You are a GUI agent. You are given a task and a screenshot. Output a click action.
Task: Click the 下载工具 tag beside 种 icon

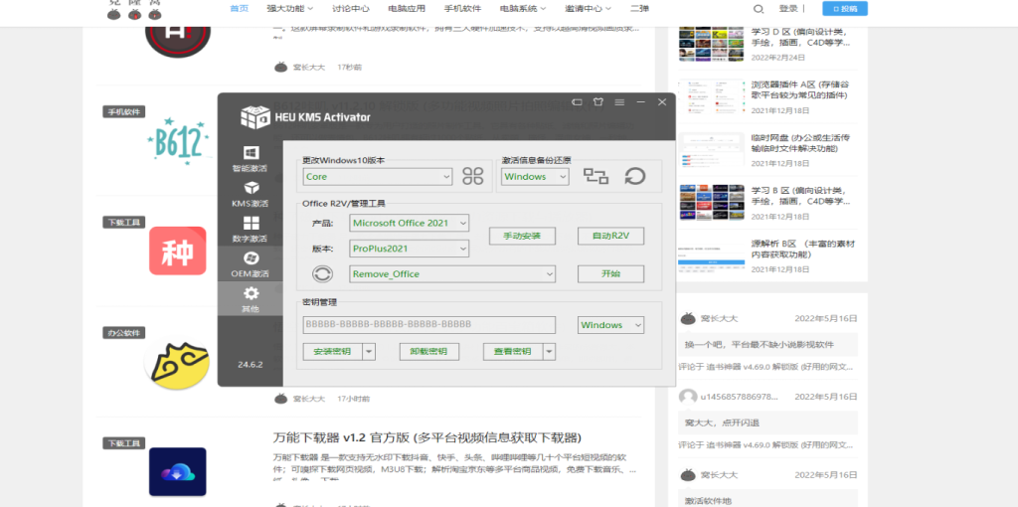124,222
